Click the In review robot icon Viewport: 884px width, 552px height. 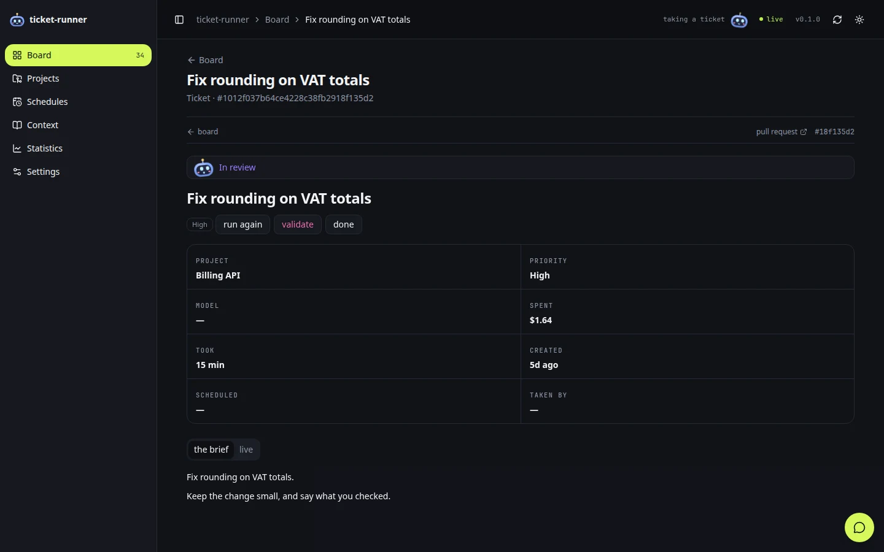pyautogui.click(x=204, y=167)
